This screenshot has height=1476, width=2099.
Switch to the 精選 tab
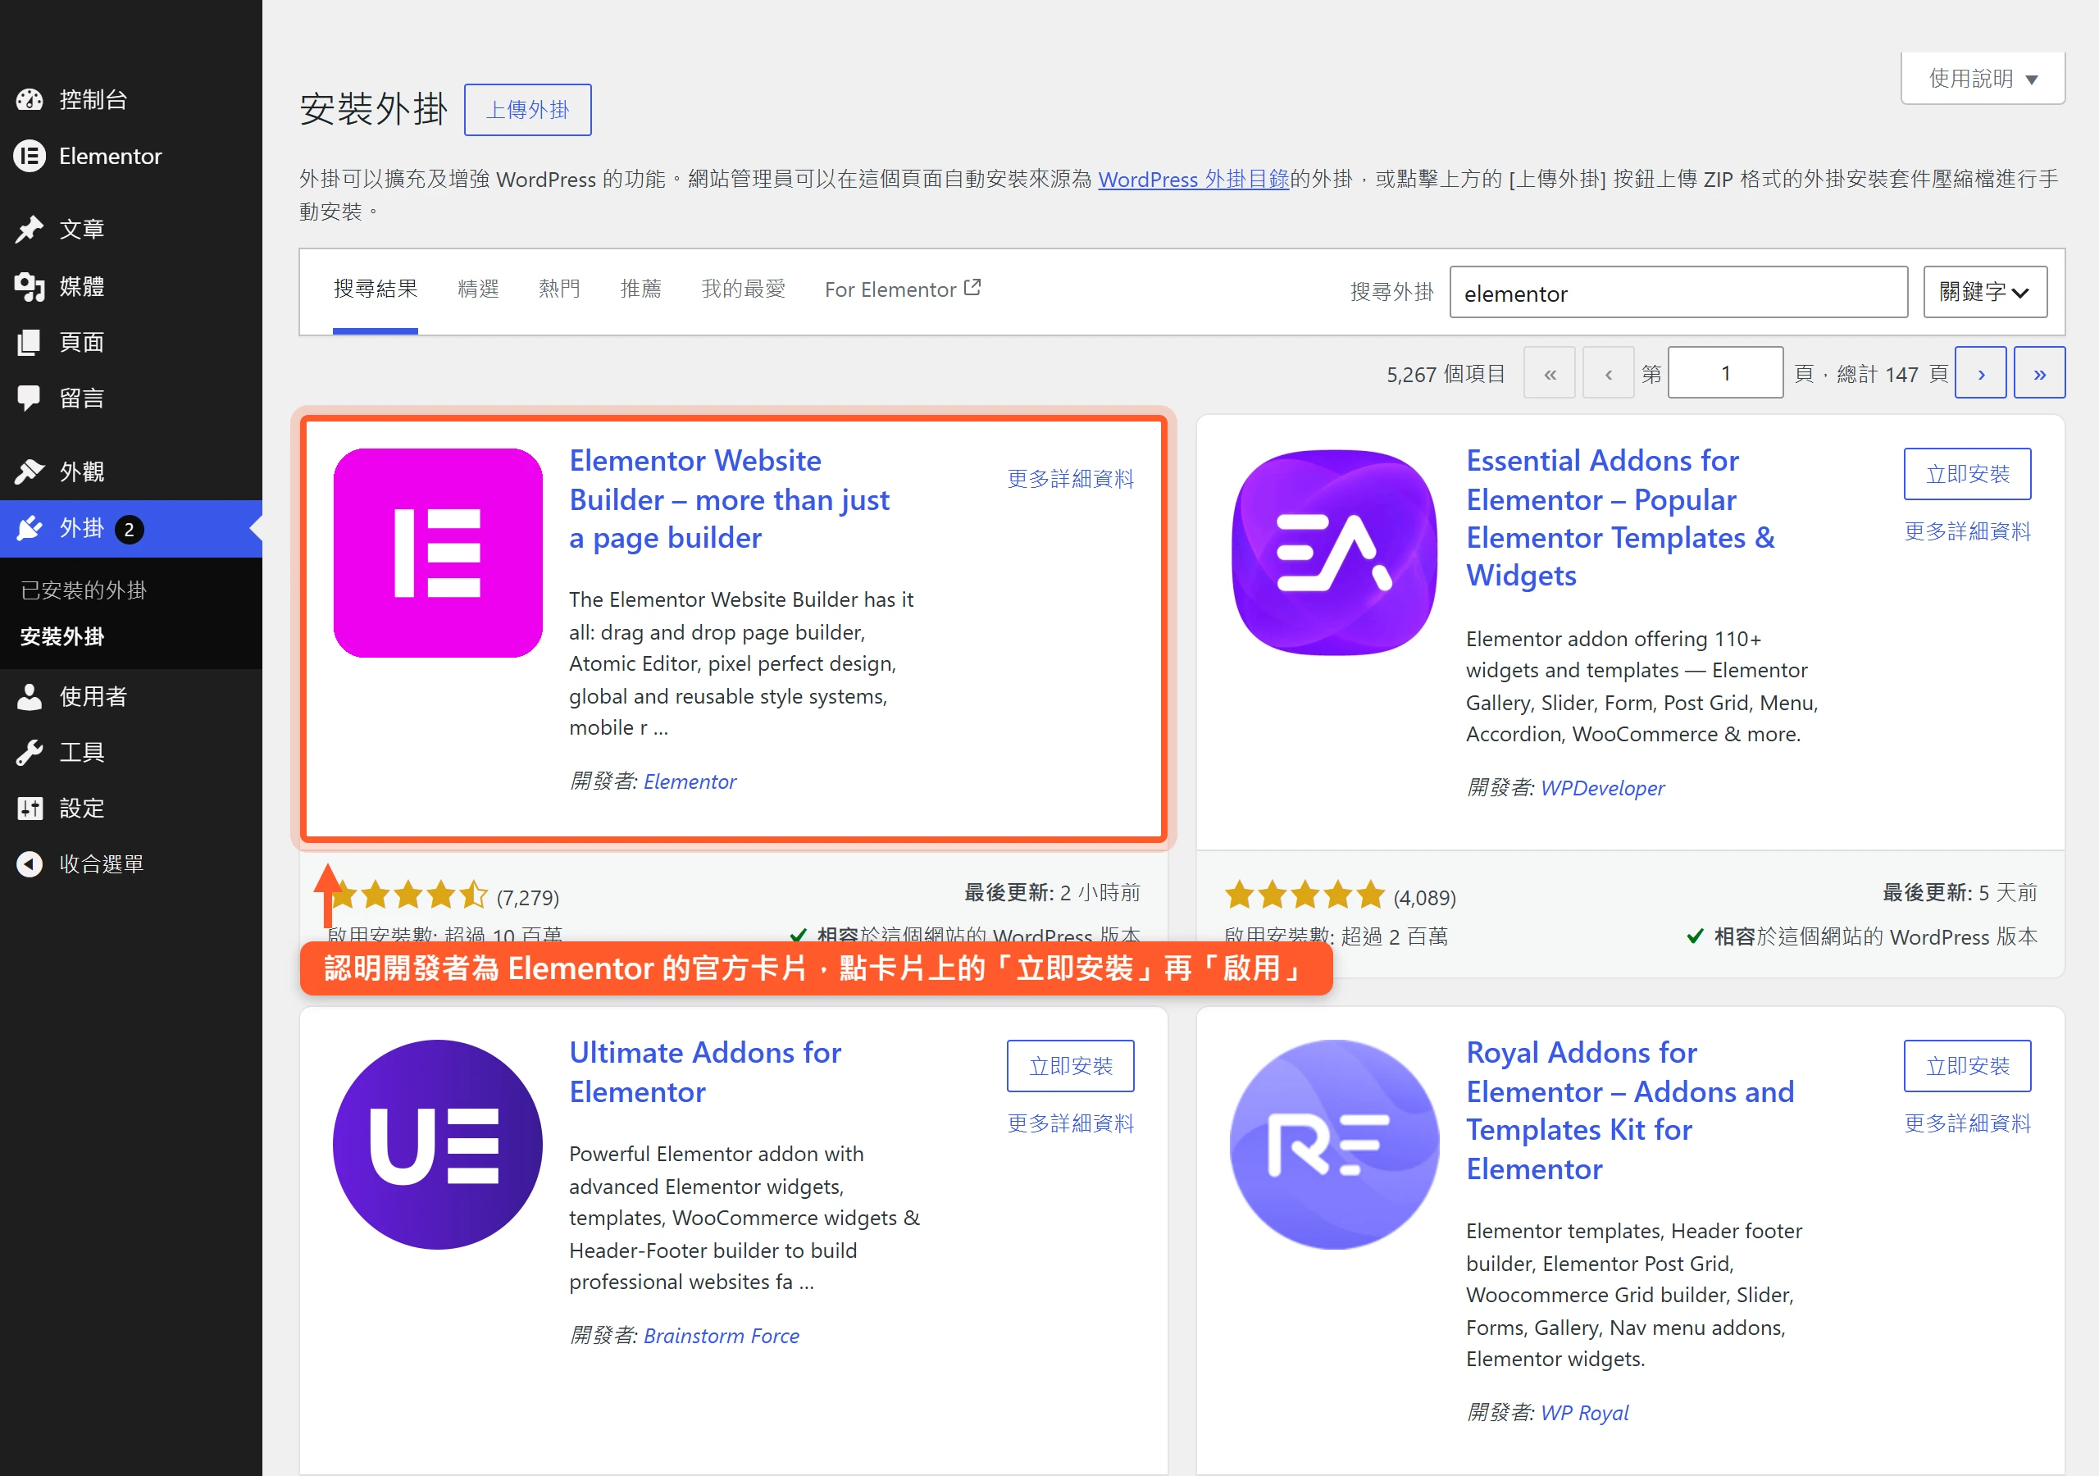pos(478,289)
